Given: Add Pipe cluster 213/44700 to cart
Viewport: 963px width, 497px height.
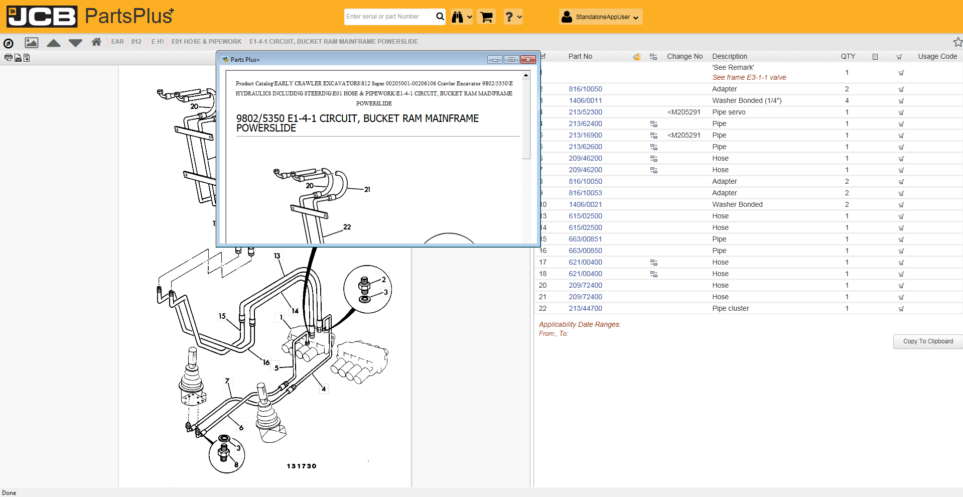Looking at the screenshot, I should [x=901, y=309].
